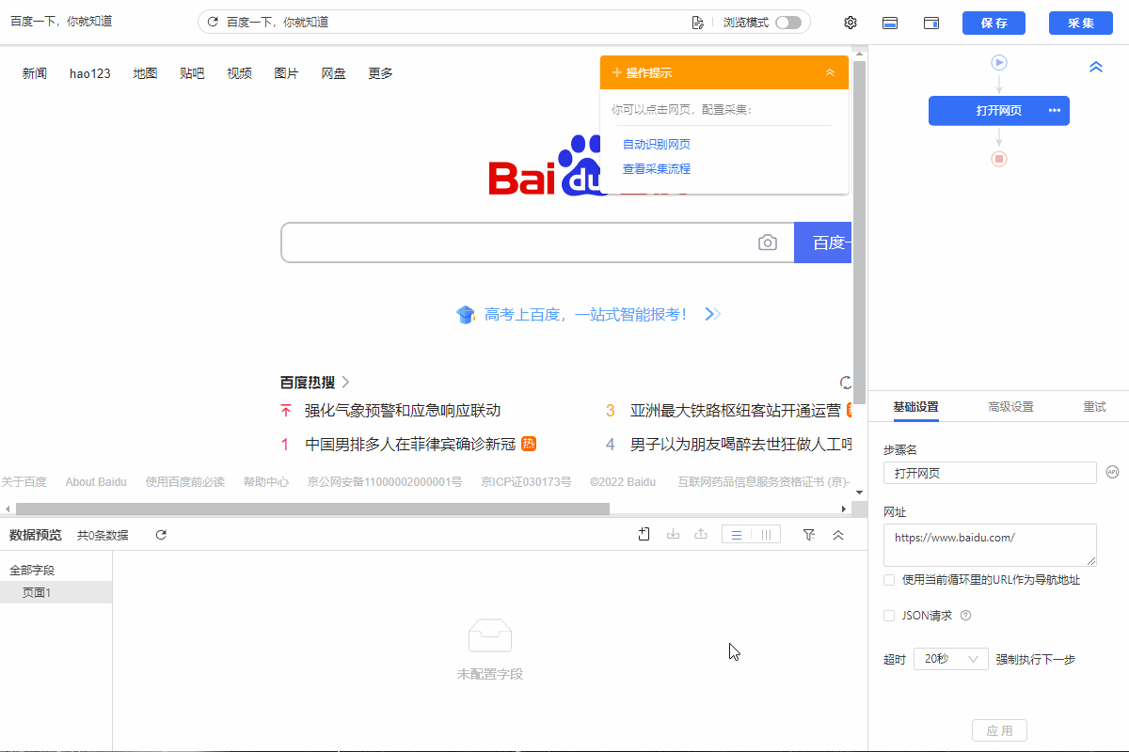Click the workflow red stop node
Screen dimensions: 1129x752
999,159
